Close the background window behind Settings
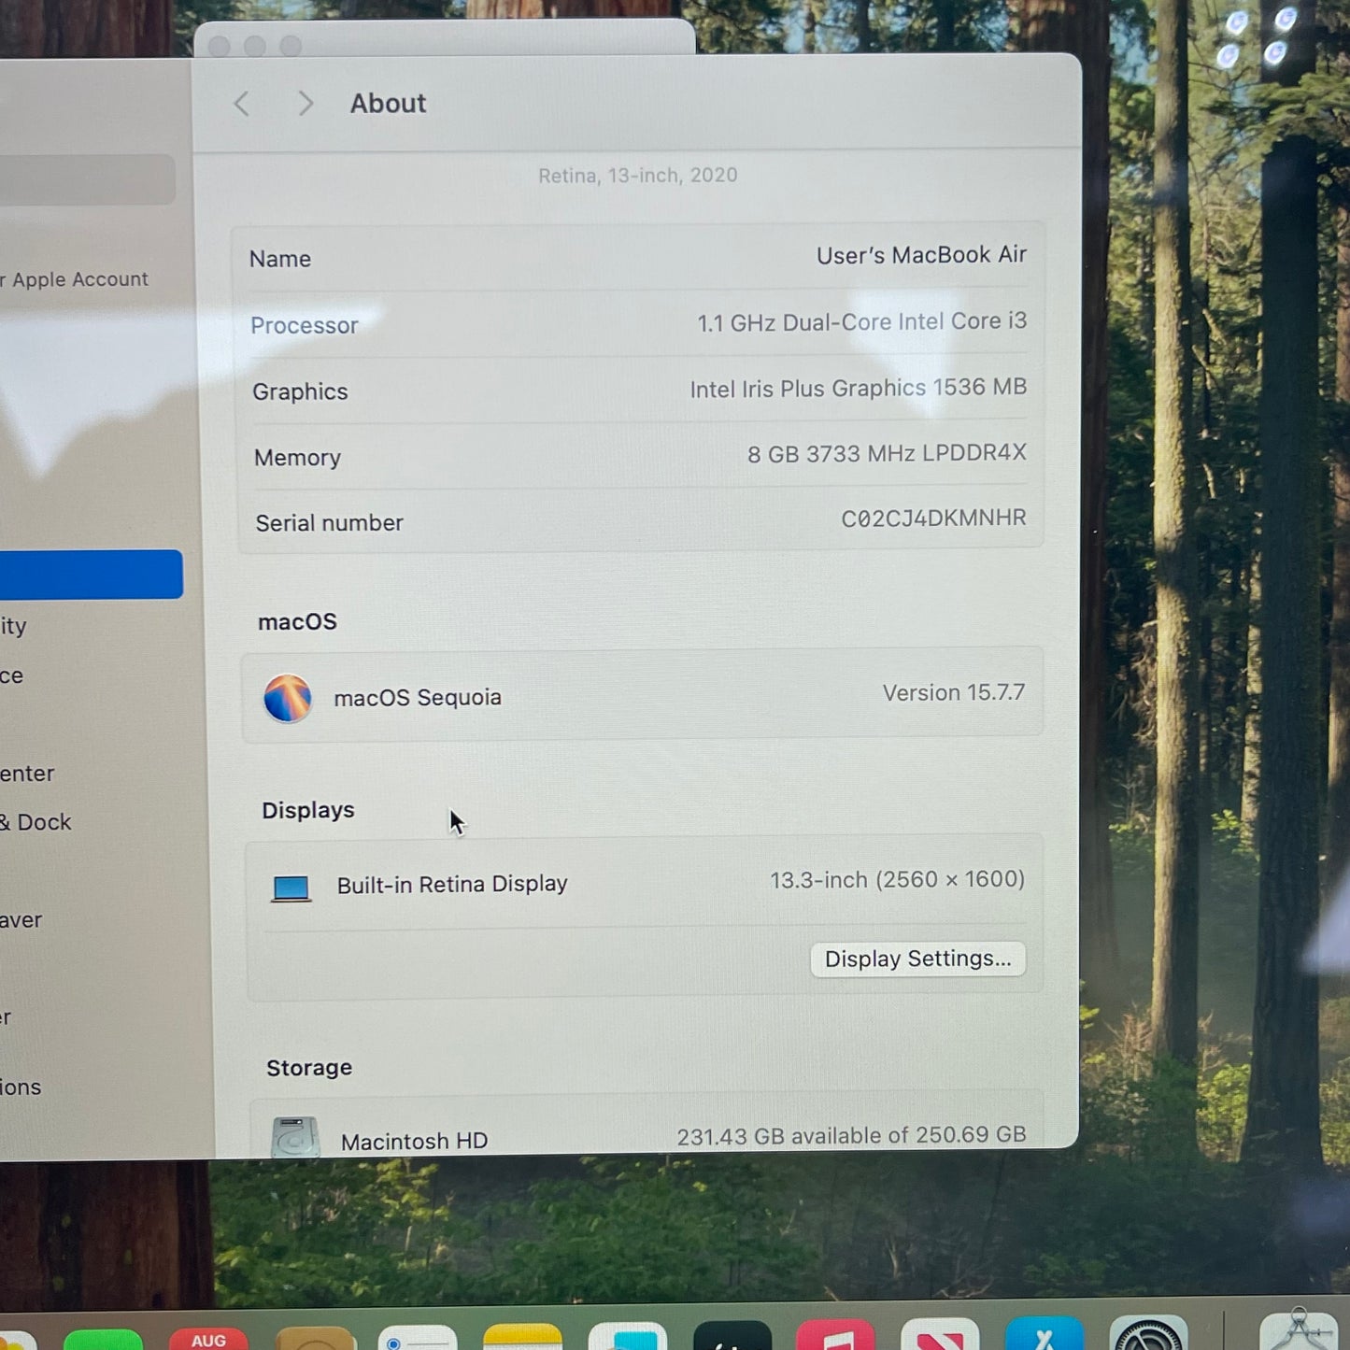Screen dimensions: 1350x1350 pos(220,46)
